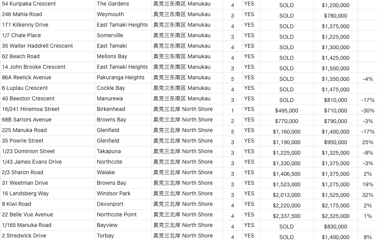Click the '246 Mahia Road' address cell
Image resolution: width=378 pixels, height=241 pixels.
click(x=47, y=14)
